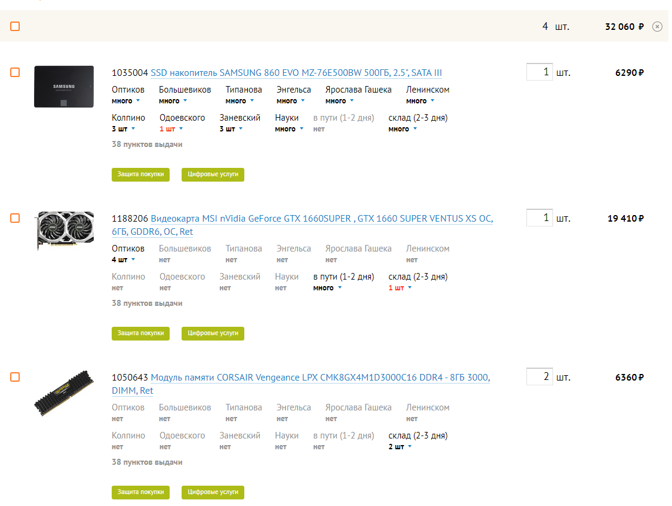Click 'склад (2-3 дня)' label in Corsair memory row
Image resolution: width=672 pixels, height=506 pixels.
pyautogui.click(x=418, y=436)
